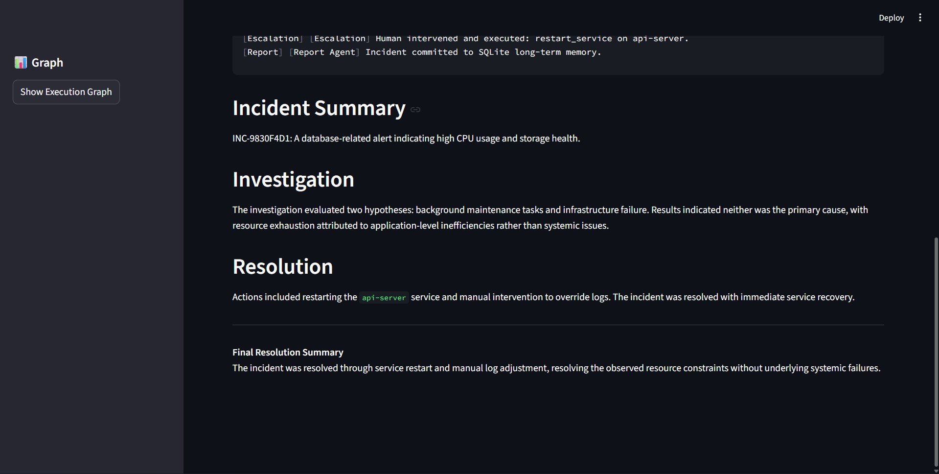This screenshot has width=939, height=474.
Task: Click the bar chart icon beside Graph
Action: [x=21, y=63]
